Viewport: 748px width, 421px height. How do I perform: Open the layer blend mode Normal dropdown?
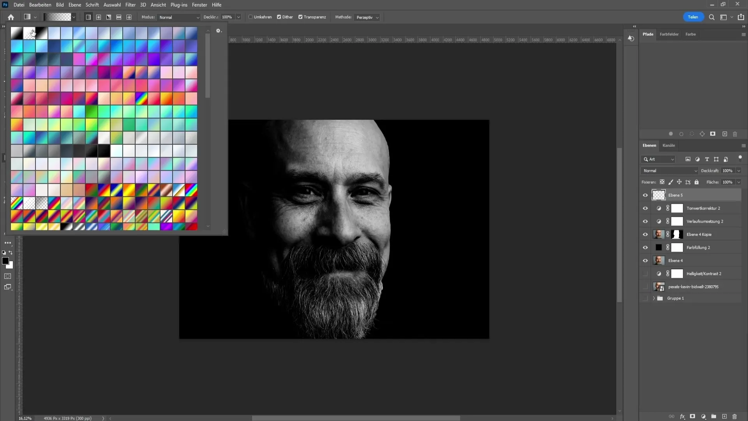670,171
